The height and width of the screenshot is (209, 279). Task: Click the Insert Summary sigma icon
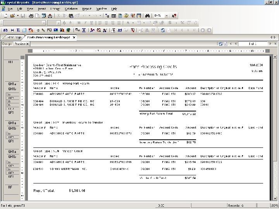pyautogui.click(x=18, y=30)
